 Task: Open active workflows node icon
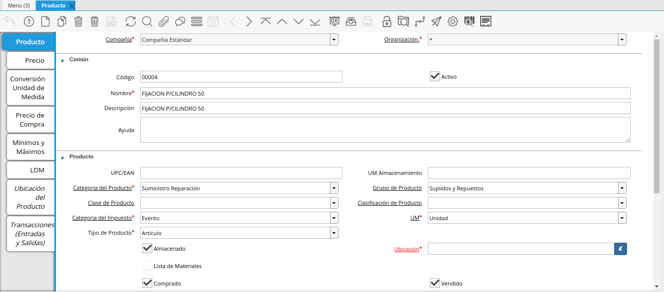420,21
